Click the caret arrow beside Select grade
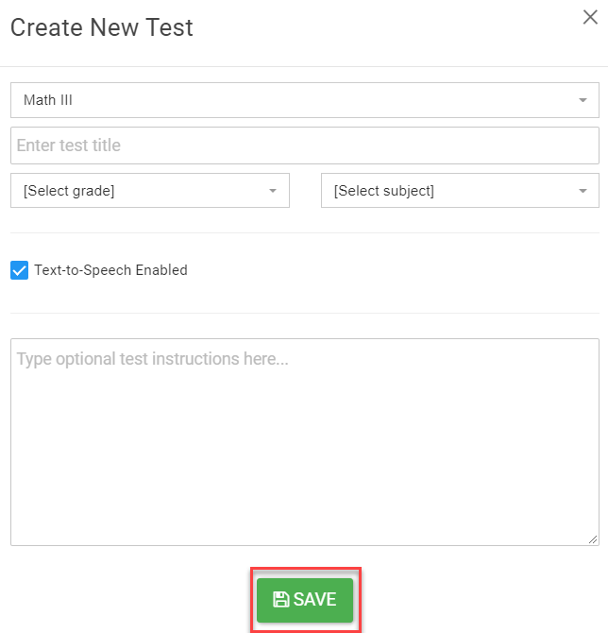 coord(273,191)
